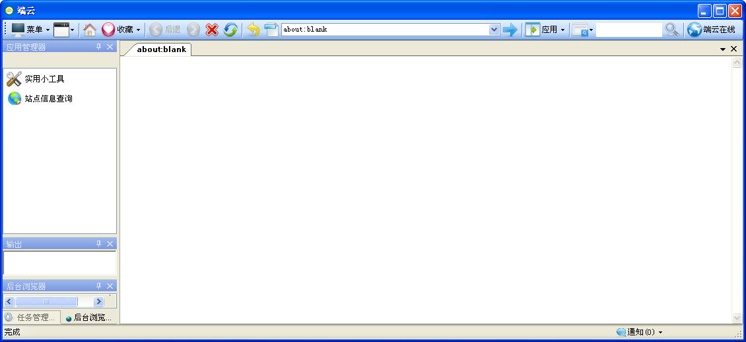Open the 通知(0) notifications dropdown
Viewport: 746px width, 342px height.
639,332
